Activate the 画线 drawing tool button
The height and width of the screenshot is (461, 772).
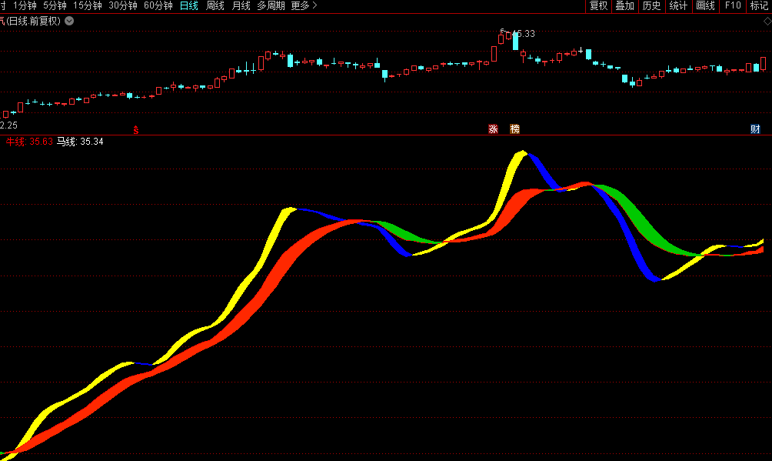(x=705, y=6)
